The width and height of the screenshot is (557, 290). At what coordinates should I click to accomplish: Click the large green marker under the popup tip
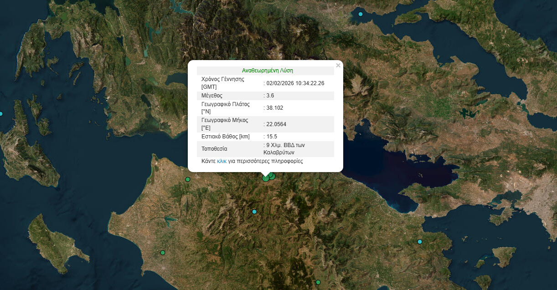[266, 178]
